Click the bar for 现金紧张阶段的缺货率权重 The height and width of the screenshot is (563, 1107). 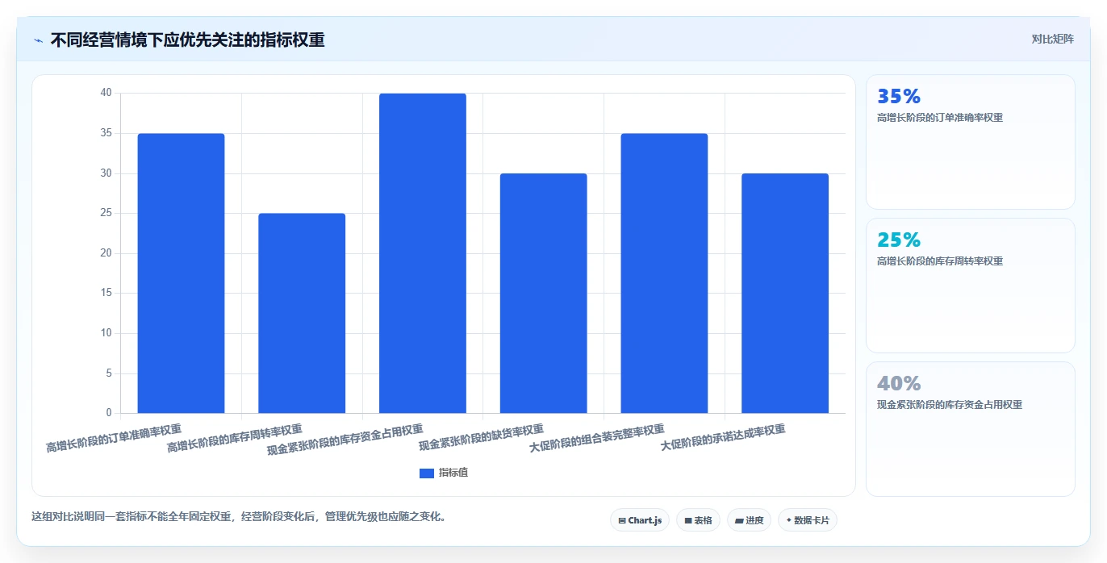[543, 294]
